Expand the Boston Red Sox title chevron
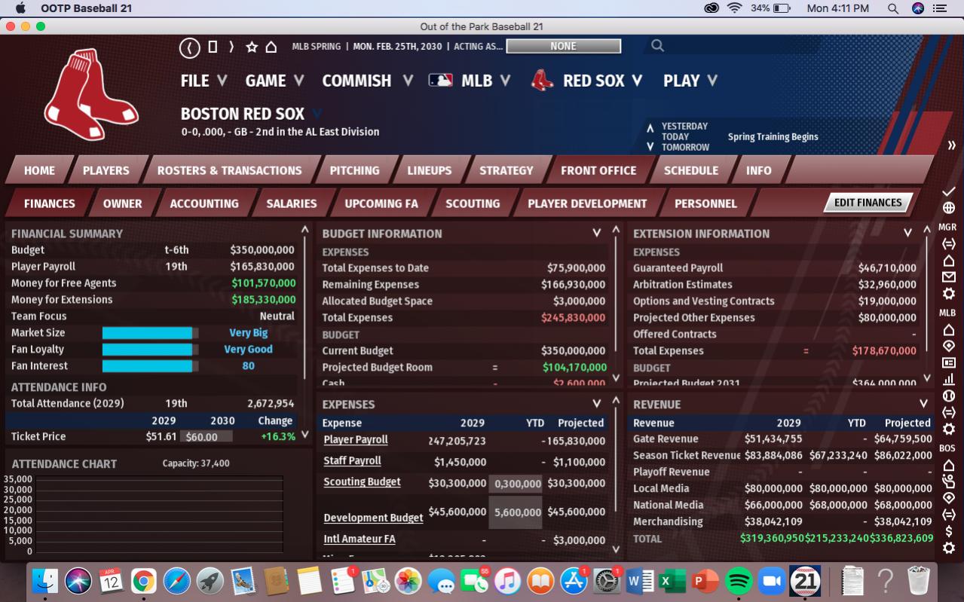The height and width of the screenshot is (602, 964). 317,115
